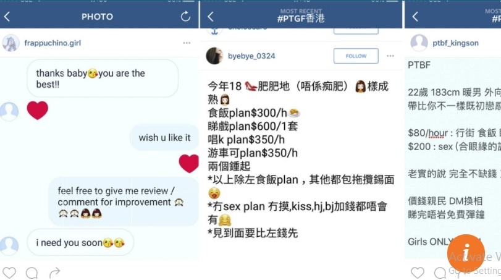
Task: Go back from the third hashtag screen
Action: 415,17
